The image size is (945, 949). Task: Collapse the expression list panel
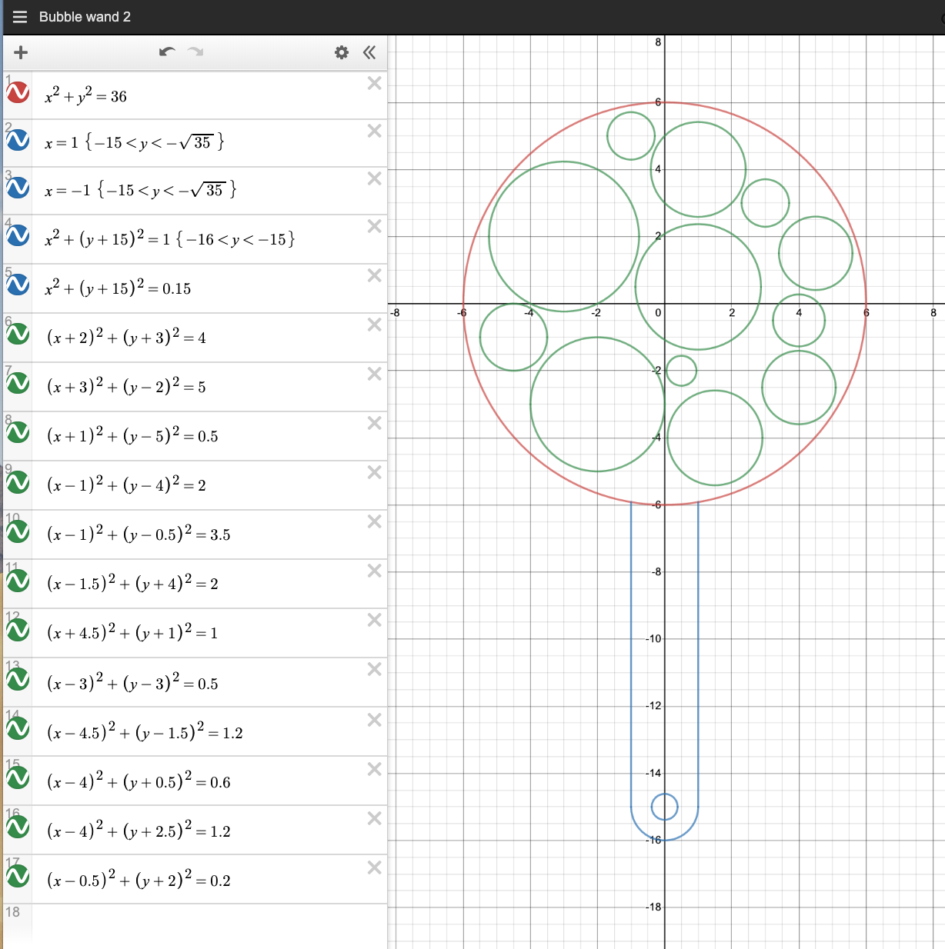pos(369,52)
